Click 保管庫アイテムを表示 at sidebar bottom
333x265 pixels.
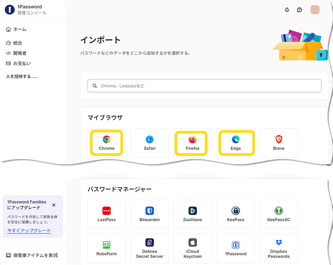click(32, 255)
